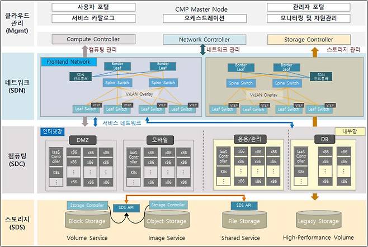Click the SDS API box above File Storage

[244, 206]
